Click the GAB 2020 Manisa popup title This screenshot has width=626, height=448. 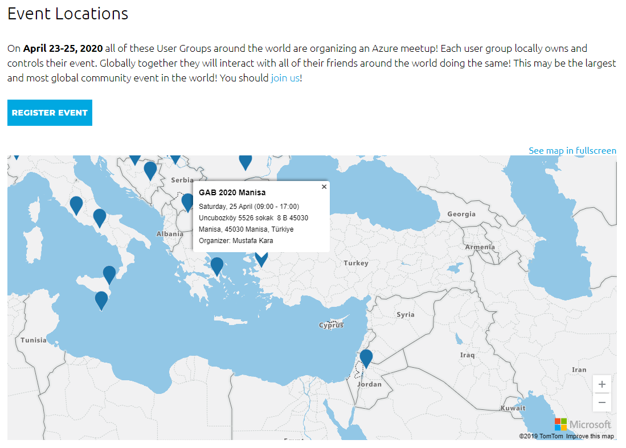coord(232,192)
